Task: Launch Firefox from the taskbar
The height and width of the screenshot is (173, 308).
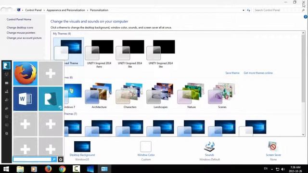Action: click(48, 169)
